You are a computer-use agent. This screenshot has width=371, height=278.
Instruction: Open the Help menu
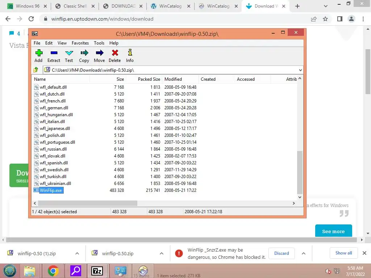114,43
